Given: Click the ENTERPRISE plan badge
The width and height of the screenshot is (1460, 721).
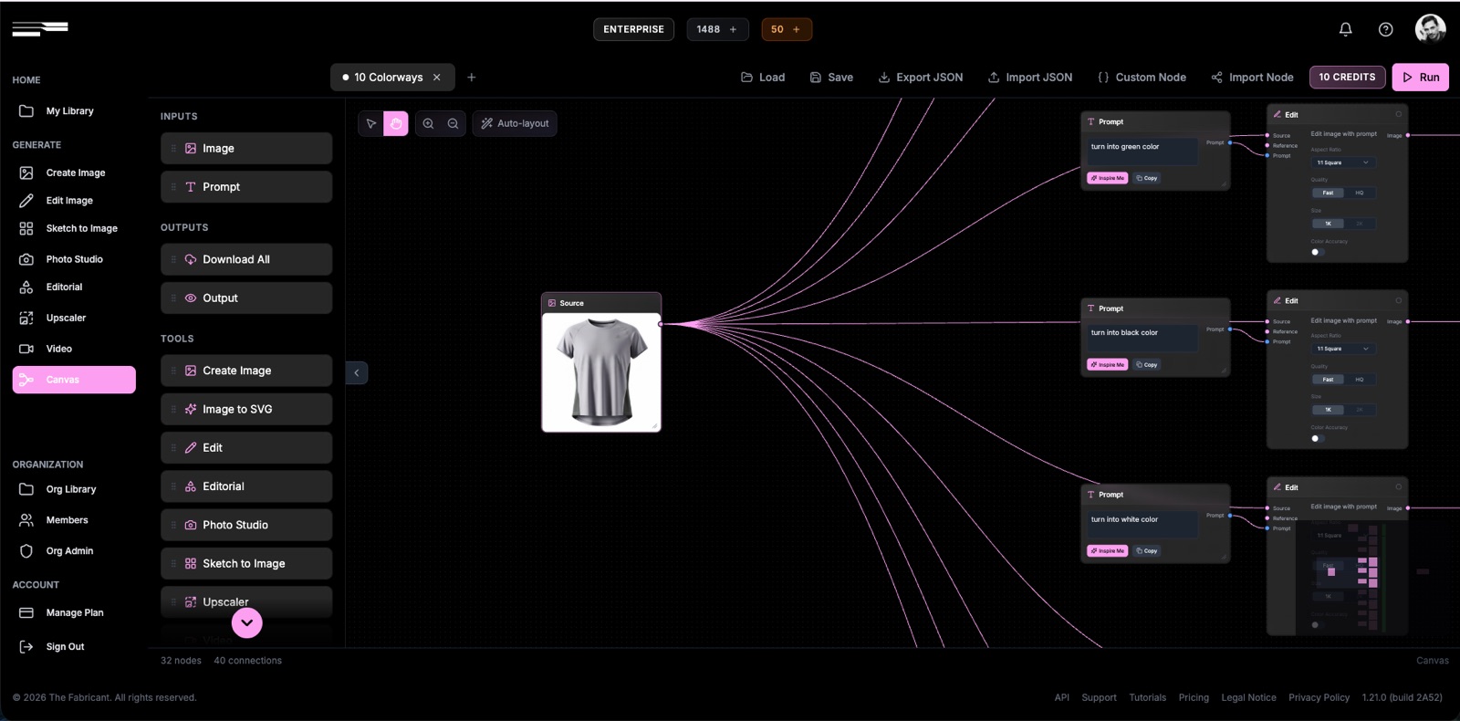Looking at the screenshot, I should (x=633, y=29).
